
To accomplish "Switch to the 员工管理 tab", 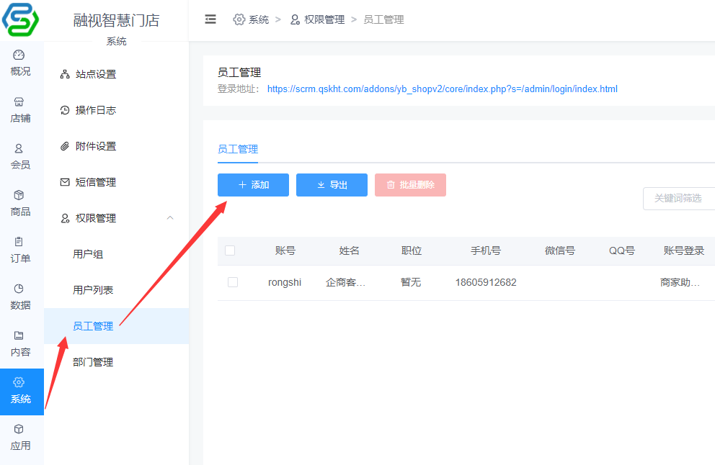I will (x=238, y=149).
